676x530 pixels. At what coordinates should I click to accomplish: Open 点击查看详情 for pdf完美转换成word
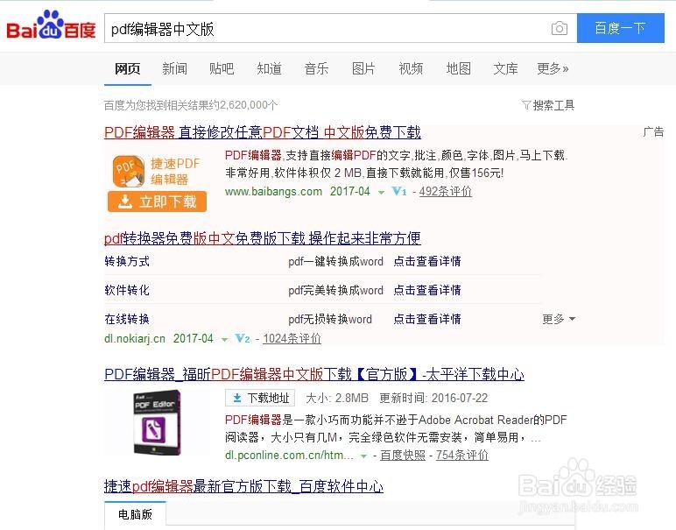(x=427, y=290)
